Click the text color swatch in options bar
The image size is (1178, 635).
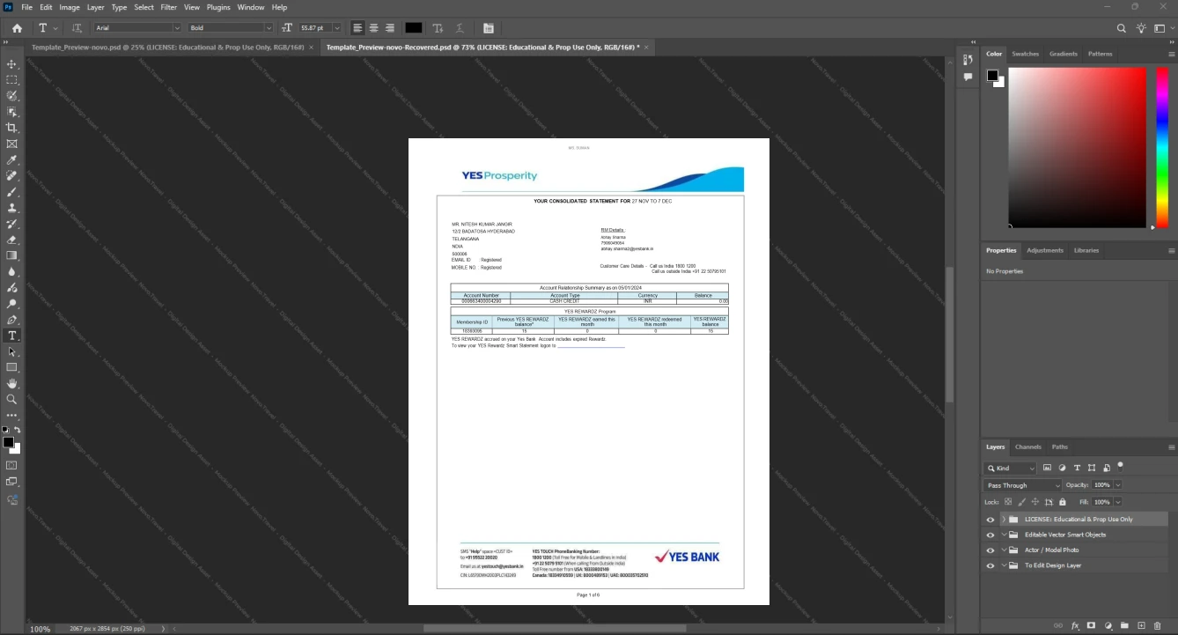click(413, 28)
